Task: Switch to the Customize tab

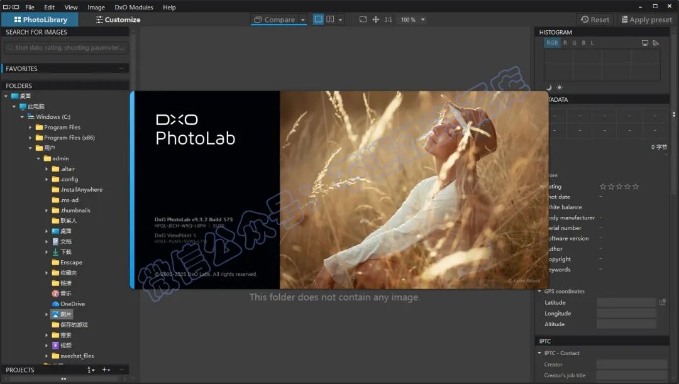Action: [x=118, y=19]
